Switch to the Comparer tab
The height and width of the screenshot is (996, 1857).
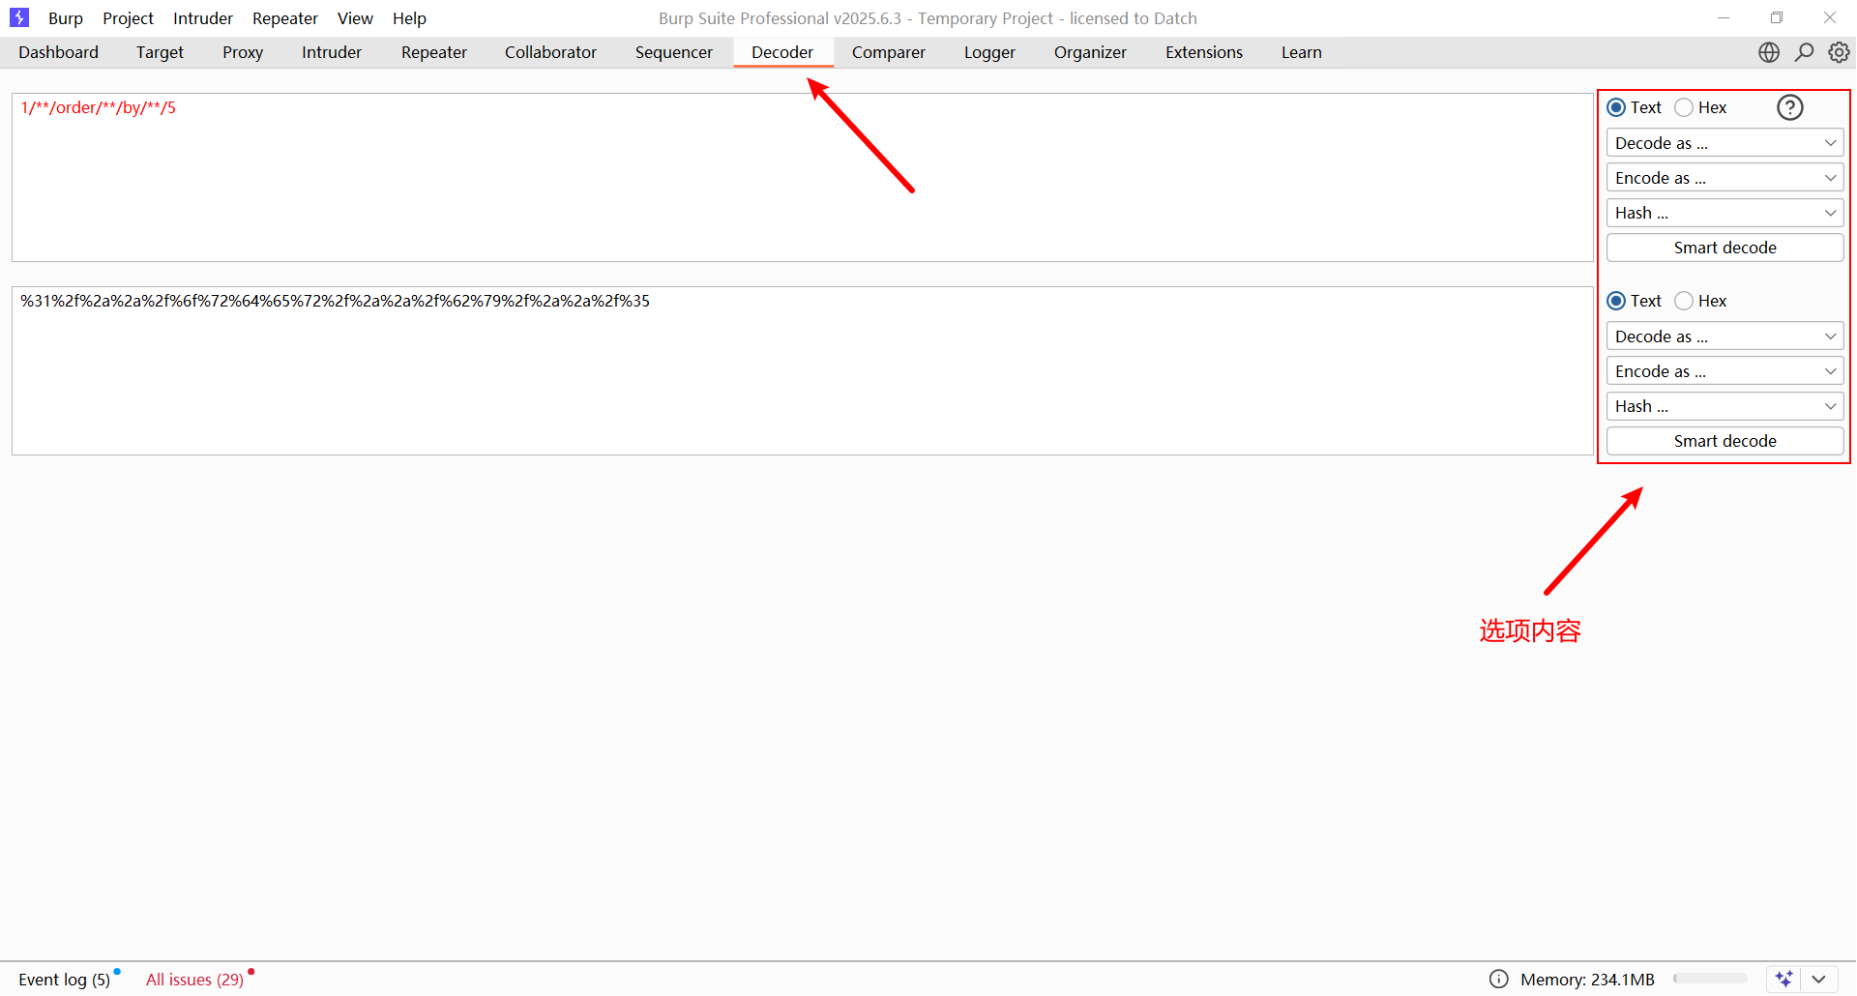pos(889,52)
